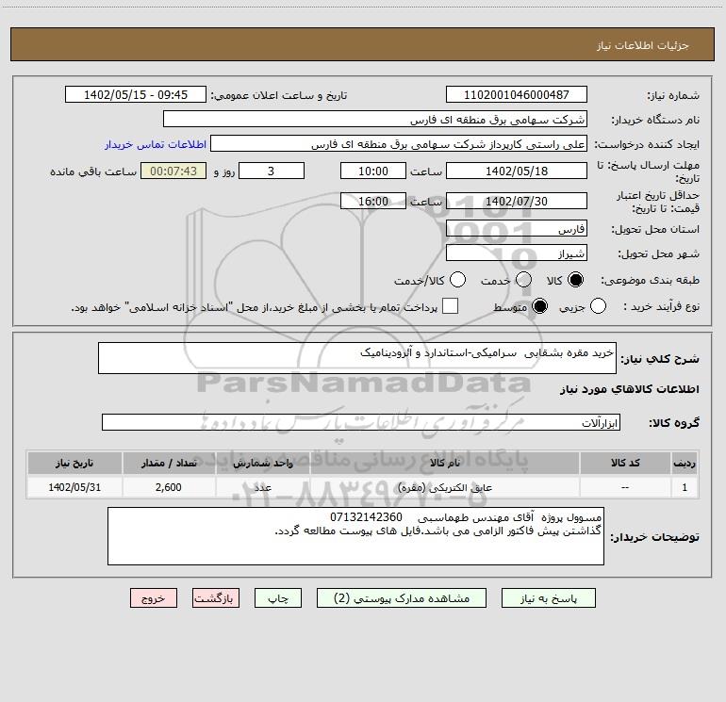The width and height of the screenshot is (726, 702).
Task: Select the کالا/خدمت radio button
Action: (x=458, y=280)
